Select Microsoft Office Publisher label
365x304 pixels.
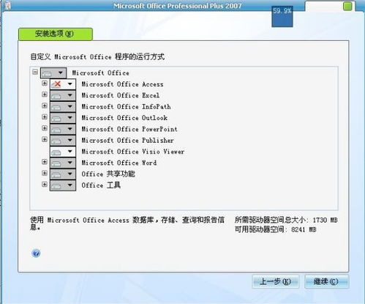127,141
